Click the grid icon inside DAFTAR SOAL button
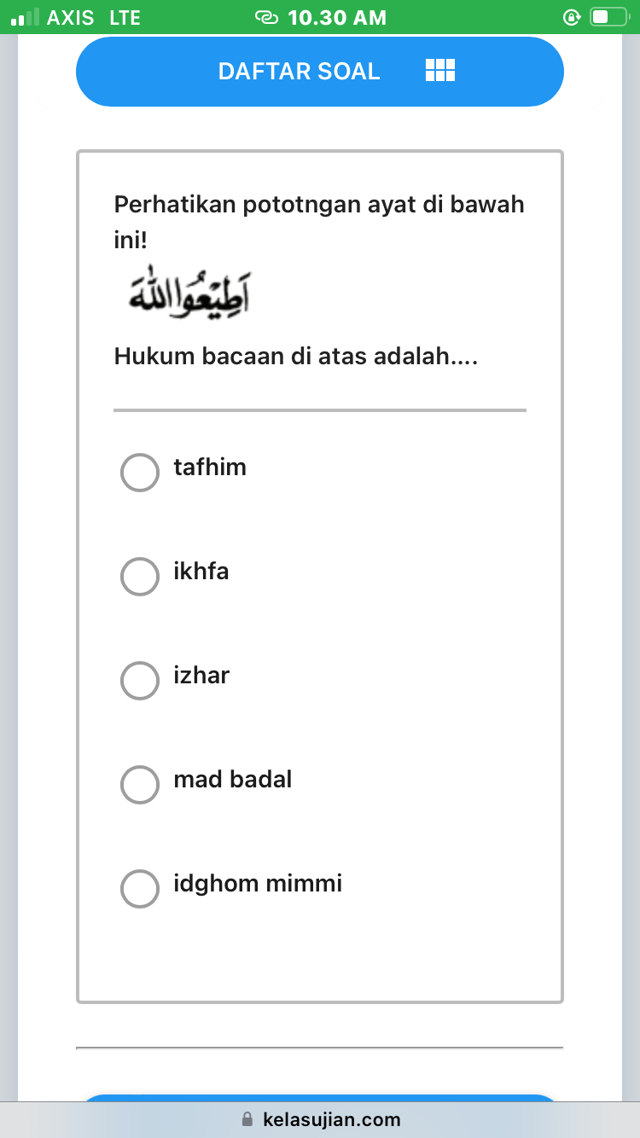Screen dimensions: 640x1138 439,71
